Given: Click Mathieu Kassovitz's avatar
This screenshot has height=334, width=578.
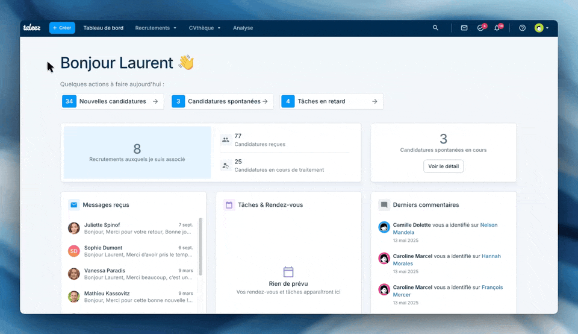Looking at the screenshot, I should (x=73, y=297).
